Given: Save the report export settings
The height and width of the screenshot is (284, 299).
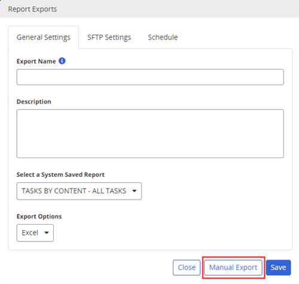Looking at the screenshot, I should tap(278, 267).
